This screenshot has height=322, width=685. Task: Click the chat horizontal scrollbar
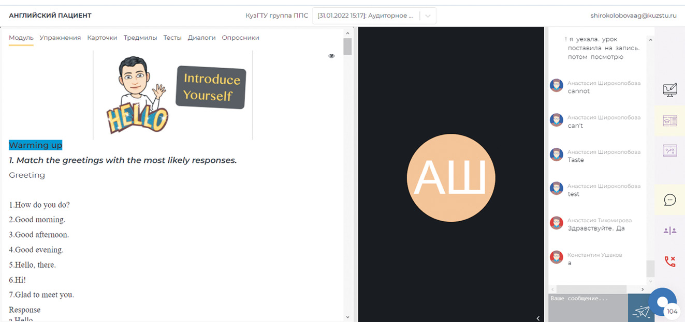[x=598, y=289]
